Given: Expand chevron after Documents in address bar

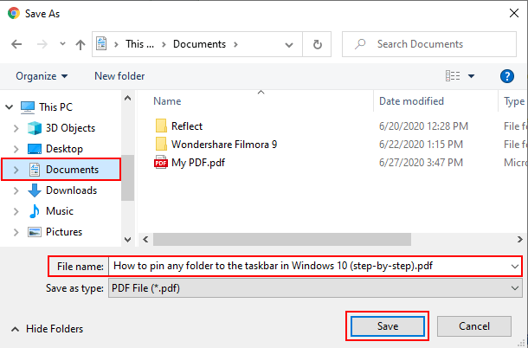Looking at the screenshot, I should pyautogui.click(x=235, y=44).
